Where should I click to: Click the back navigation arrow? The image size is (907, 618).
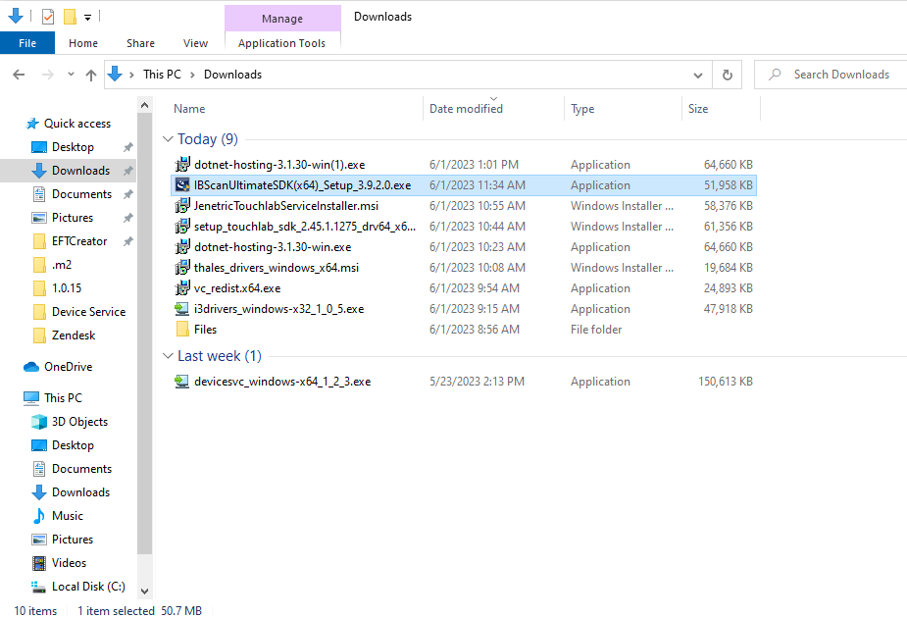click(x=20, y=74)
